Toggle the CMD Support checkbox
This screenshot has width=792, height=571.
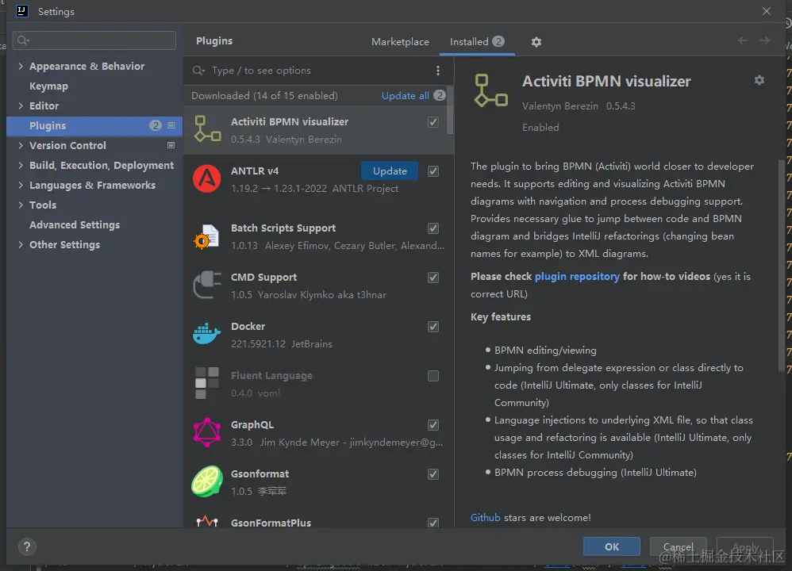[433, 277]
